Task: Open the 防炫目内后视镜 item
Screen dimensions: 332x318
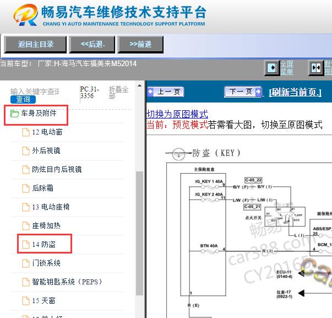Action: pos(57,169)
